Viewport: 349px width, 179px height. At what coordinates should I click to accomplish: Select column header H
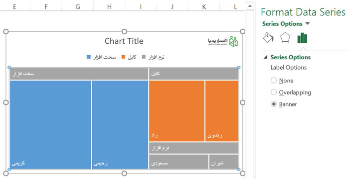(x=109, y=6)
